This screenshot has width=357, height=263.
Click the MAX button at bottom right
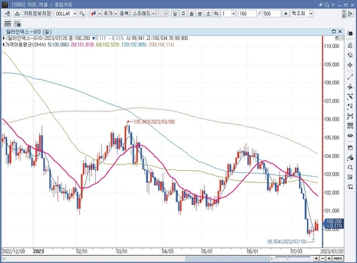[338, 259]
